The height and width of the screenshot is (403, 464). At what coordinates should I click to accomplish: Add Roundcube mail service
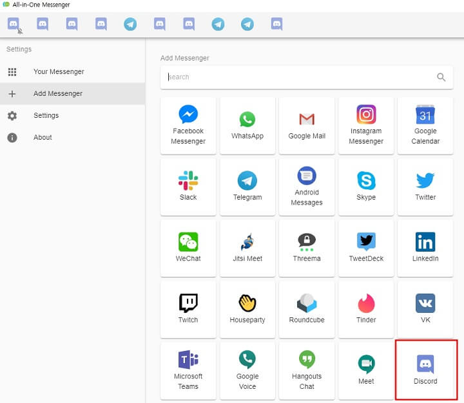307,309
